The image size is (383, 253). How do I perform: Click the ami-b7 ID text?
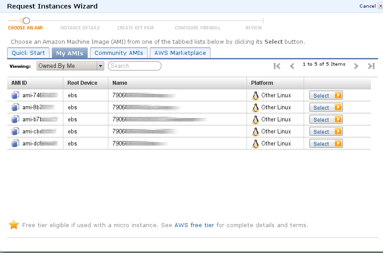40,119
